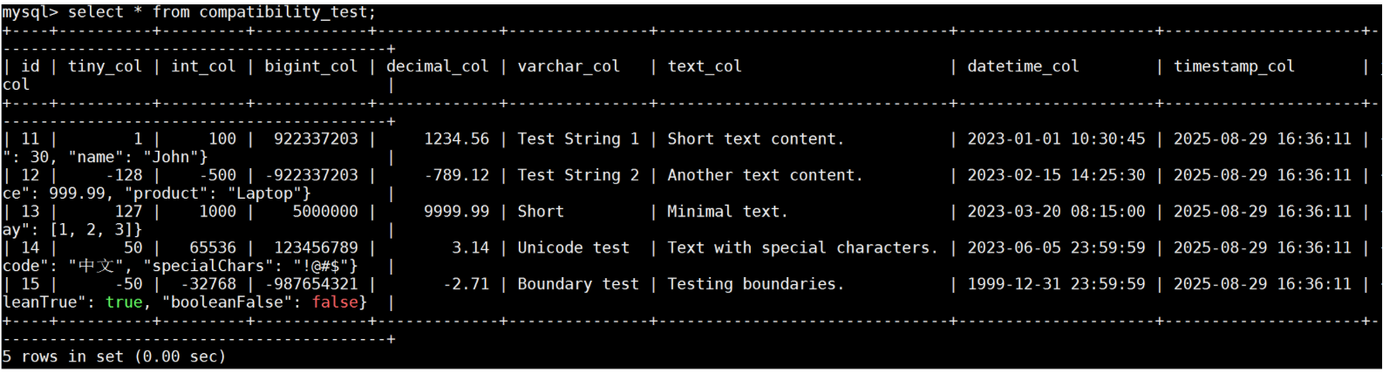Click the varchar_col column header
The width and height of the screenshot is (1383, 373).
point(569,66)
